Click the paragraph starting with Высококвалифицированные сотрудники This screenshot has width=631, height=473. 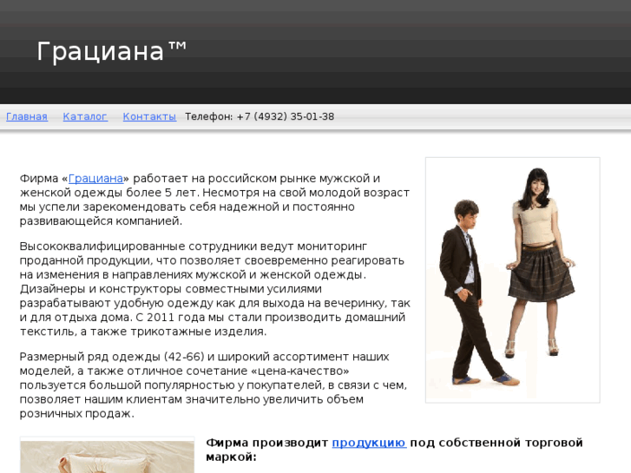pos(215,289)
